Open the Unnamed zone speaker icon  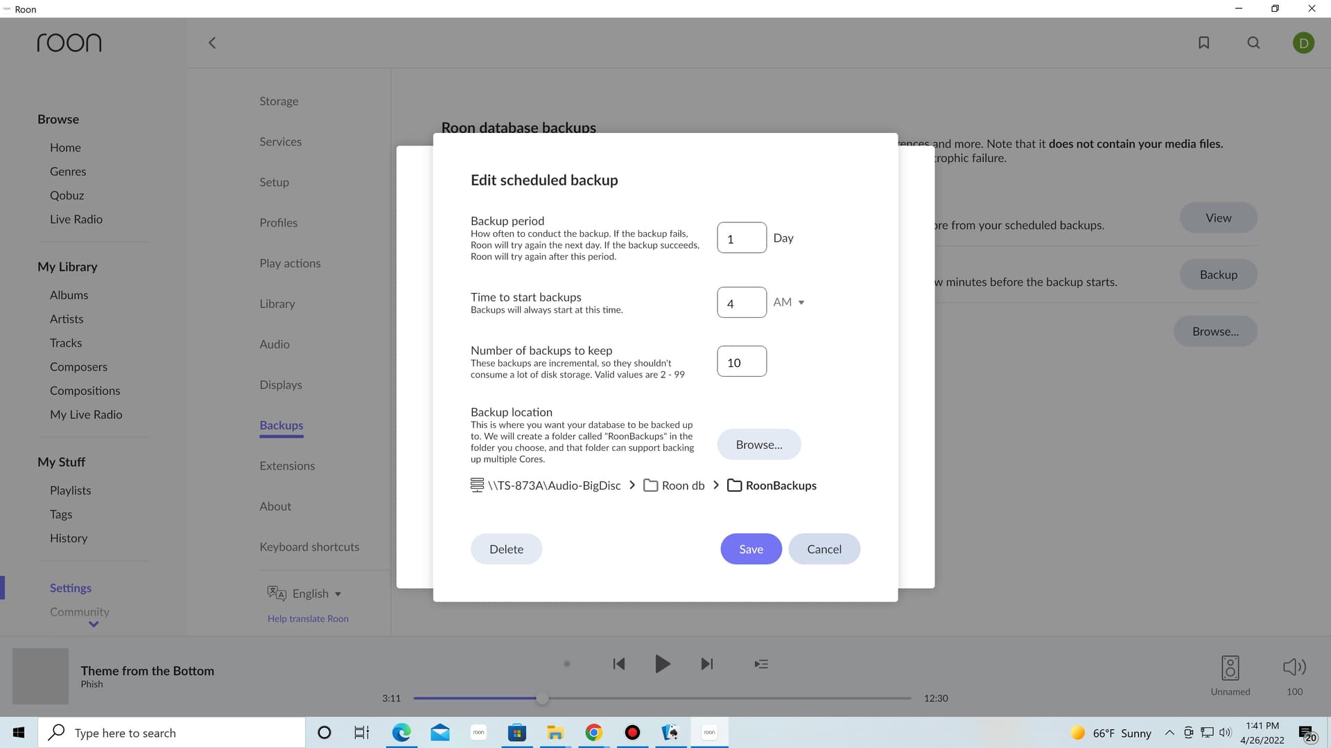click(1230, 668)
